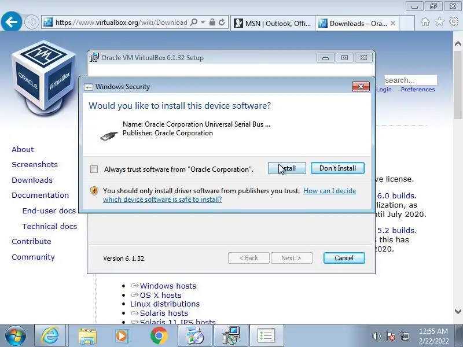Click the page scrollbar down arrow

tap(458, 311)
